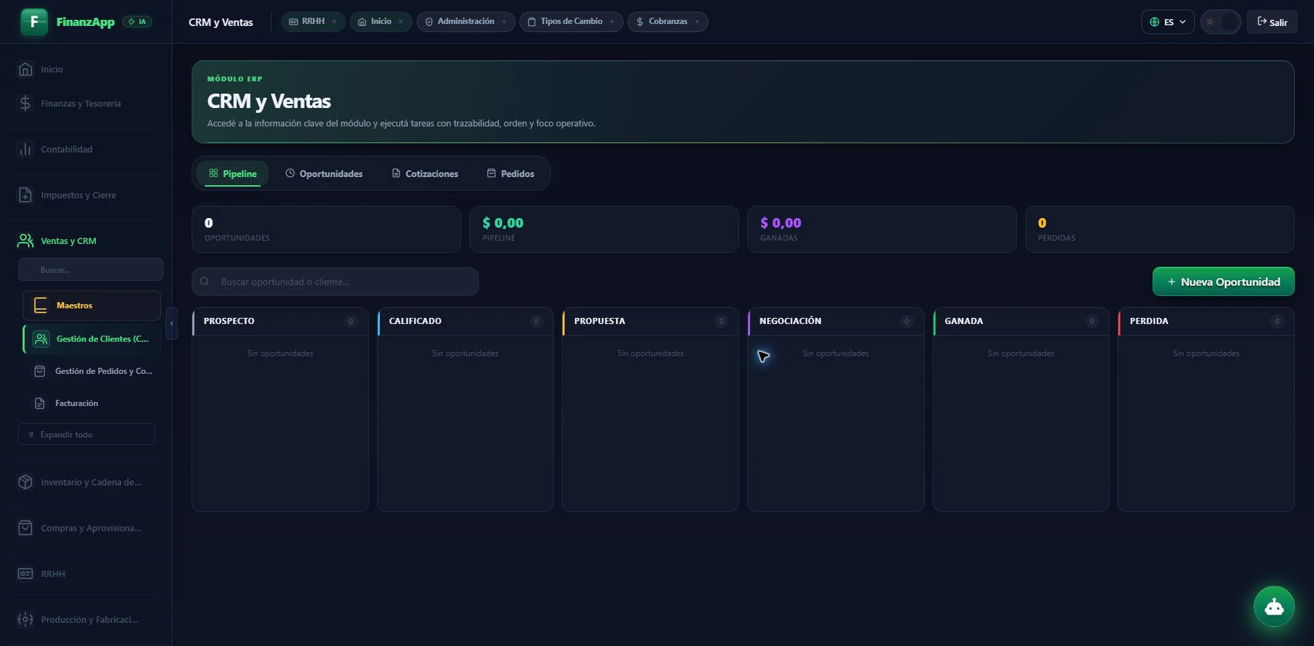Viewport: 1314px width, 646px height.
Task: Open the RRHH sidebar module label
Action: point(53,574)
